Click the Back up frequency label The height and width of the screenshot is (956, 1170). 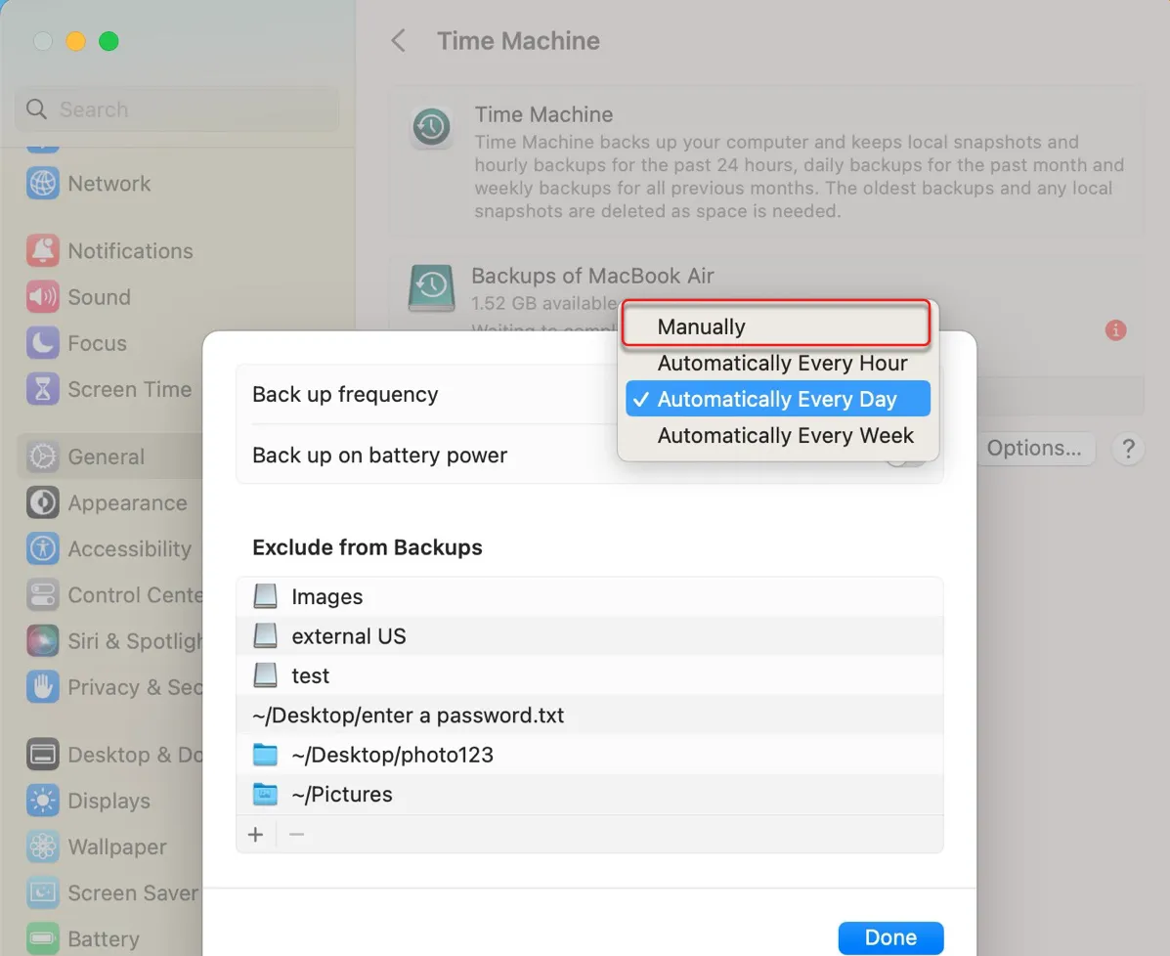click(x=345, y=394)
